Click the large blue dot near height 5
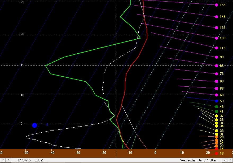The height and width of the screenshot is (163, 233). tap(34, 125)
